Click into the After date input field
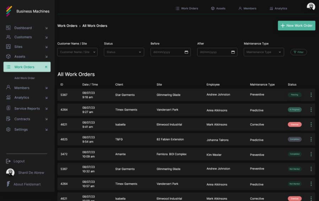The height and width of the screenshot is (201, 319). point(217,52)
